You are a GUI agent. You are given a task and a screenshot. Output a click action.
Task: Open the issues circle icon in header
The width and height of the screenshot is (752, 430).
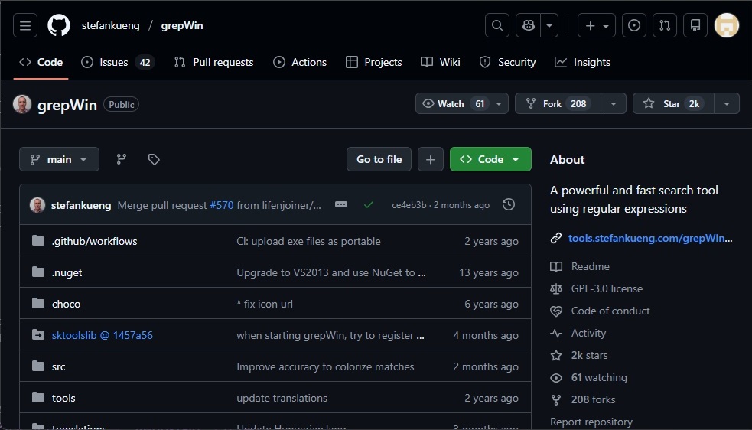634,25
